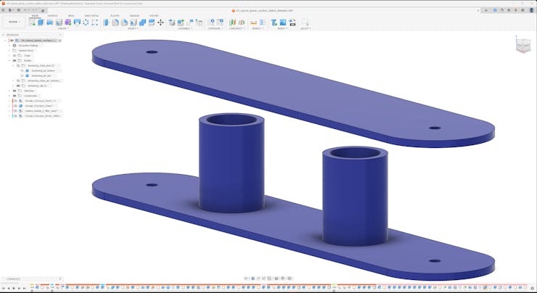Select the Move/Copy tool icon
The height and width of the screenshot is (293, 537).
[160, 22]
